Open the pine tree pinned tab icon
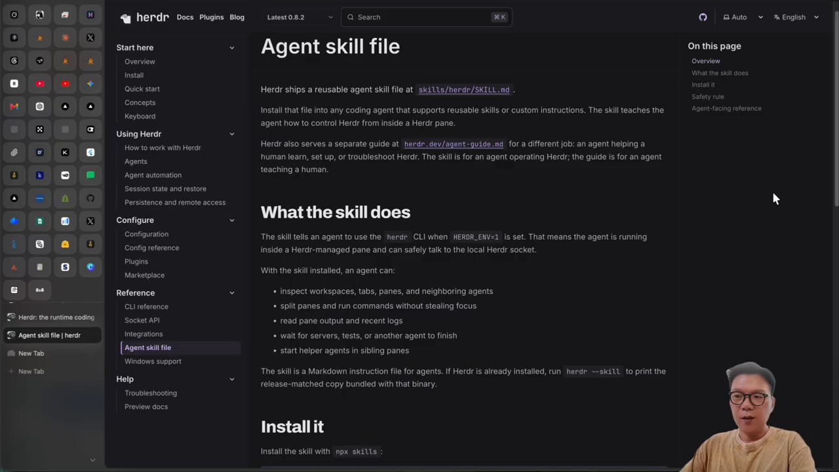 (x=65, y=198)
